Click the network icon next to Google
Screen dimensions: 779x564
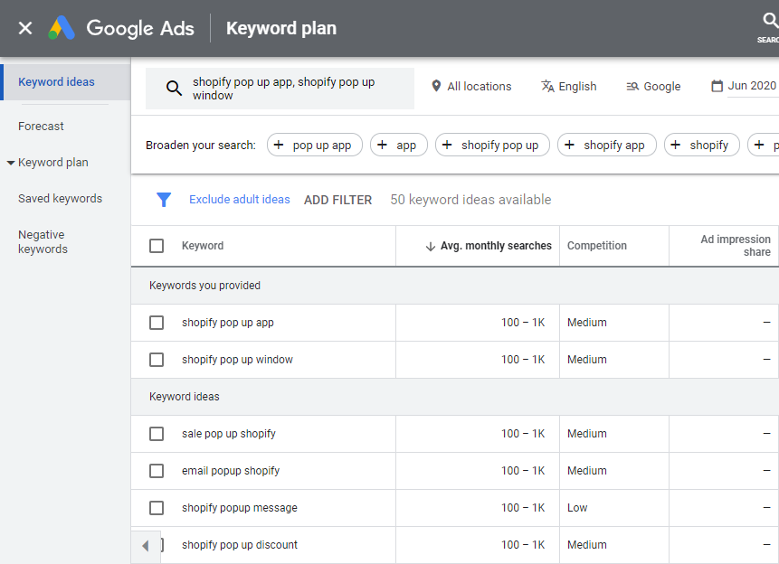[x=631, y=86]
